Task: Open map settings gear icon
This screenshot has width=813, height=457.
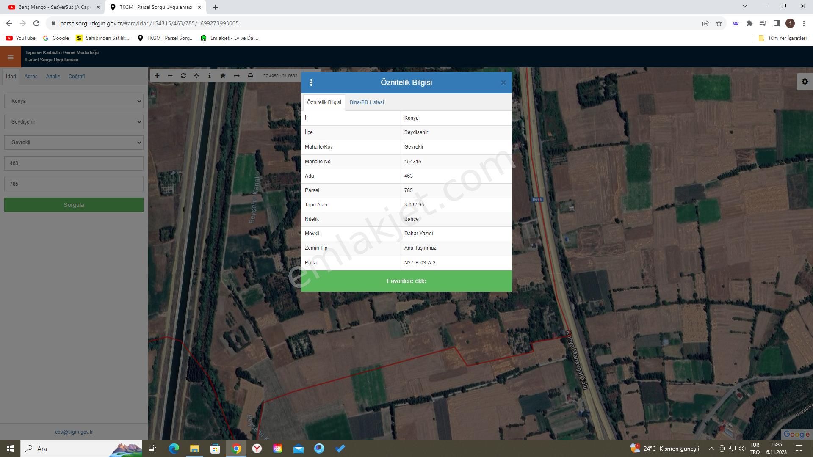Action: pos(805,82)
